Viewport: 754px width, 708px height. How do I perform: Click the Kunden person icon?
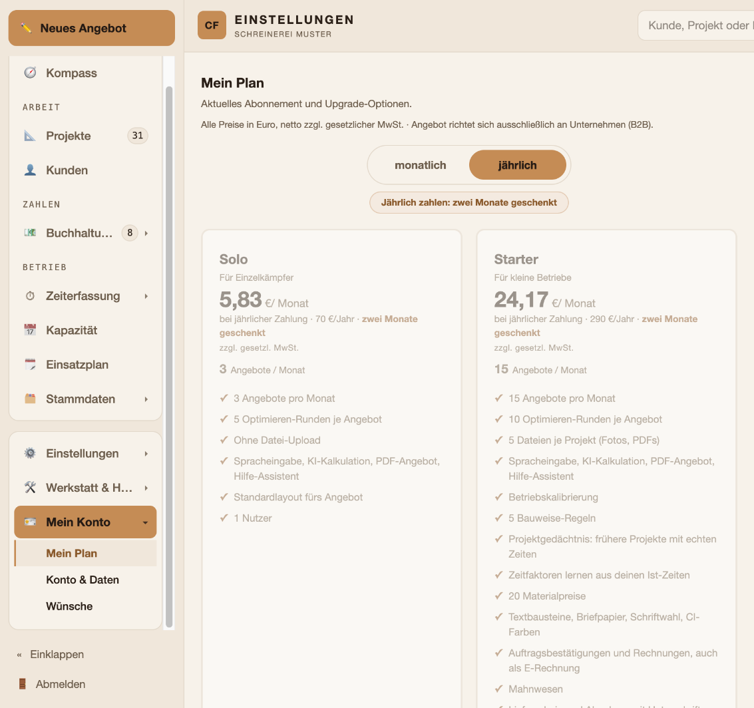click(x=31, y=170)
